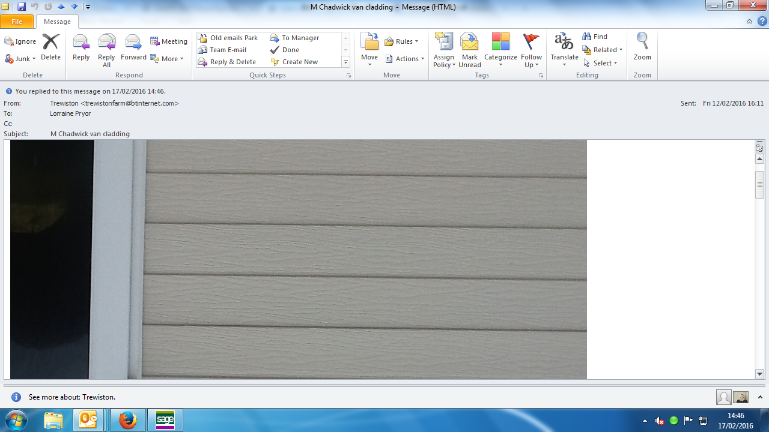This screenshot has height=432, width=769.
Task: Open Firefox from the taskbar
Action: pos(127,421)
